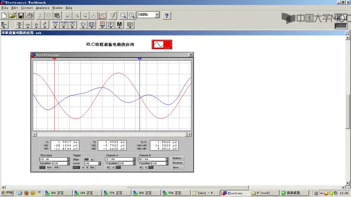Set Channel B coupling to DC

tap(151, 167)
